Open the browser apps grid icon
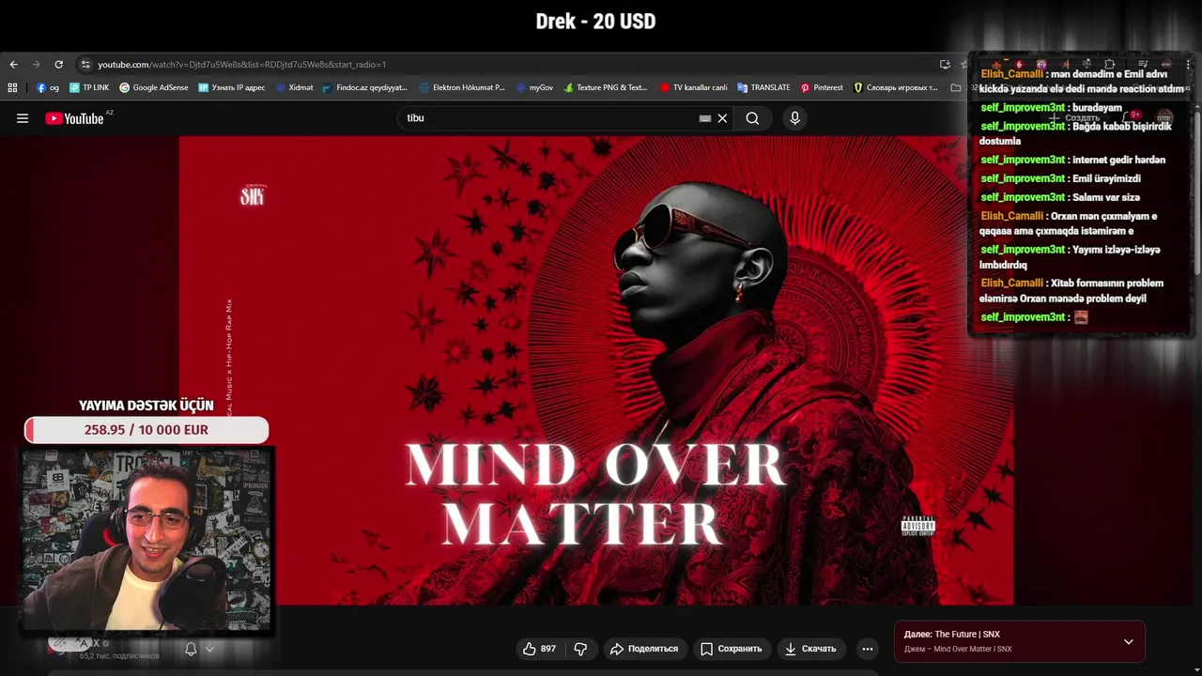Image resolution: width=1202 pixels, height=676 pixels. (x=12, y=87)
